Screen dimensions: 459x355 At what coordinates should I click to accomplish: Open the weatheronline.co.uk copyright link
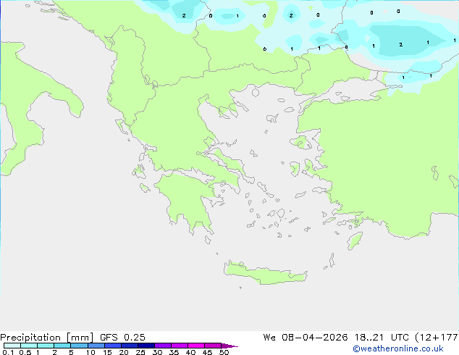(x=398, y=348)
